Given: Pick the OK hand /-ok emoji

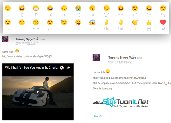Looking at the screenshot, I should point(121,22).
